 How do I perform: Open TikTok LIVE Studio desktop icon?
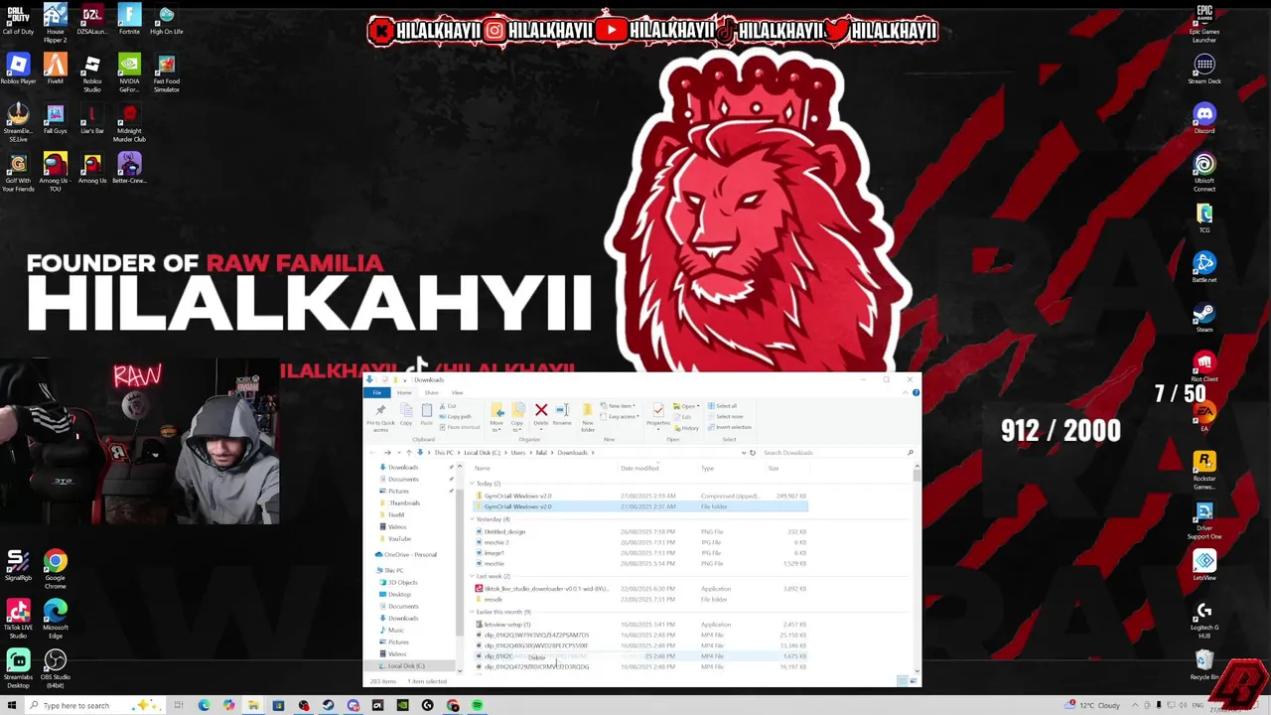(x=18, y=619)
